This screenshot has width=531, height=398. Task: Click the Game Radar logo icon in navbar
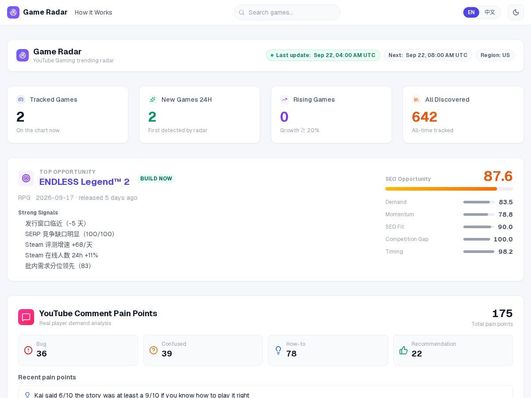[13, 12]
